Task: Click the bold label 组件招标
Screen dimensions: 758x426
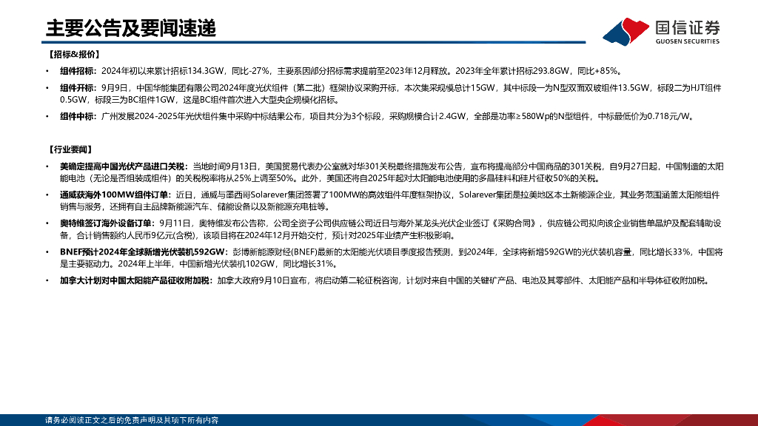Action: click(x=77, y=71)
